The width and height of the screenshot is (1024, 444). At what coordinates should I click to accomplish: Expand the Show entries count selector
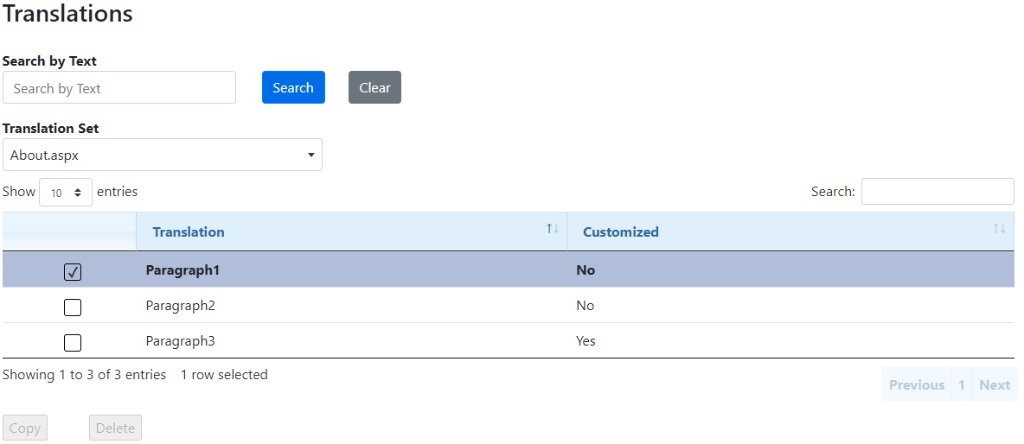(x=66, y=193)
